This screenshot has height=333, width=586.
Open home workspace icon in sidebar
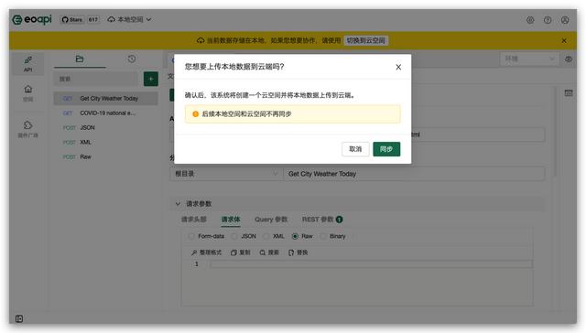[28, 93]
